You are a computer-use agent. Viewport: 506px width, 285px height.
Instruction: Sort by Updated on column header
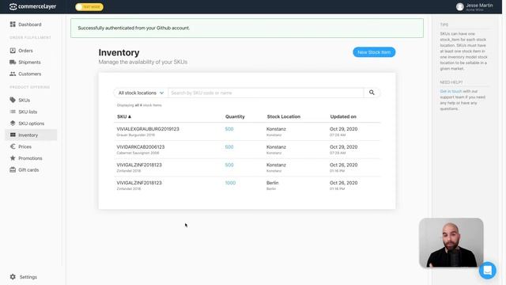coord(343,116)
